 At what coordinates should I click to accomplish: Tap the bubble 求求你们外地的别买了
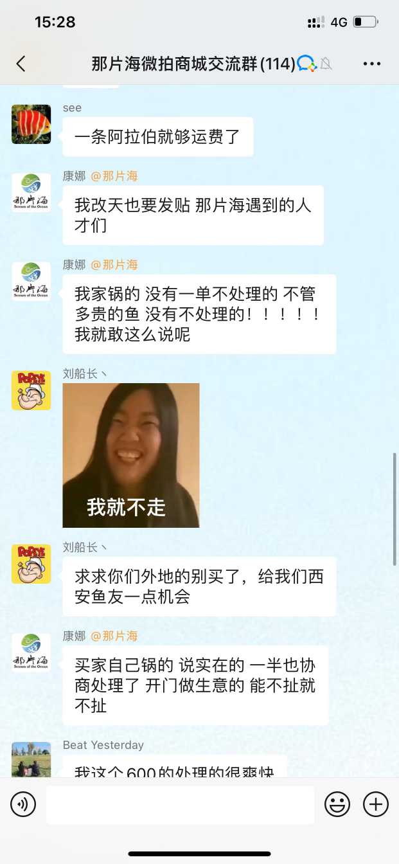[x=199, y=586]
